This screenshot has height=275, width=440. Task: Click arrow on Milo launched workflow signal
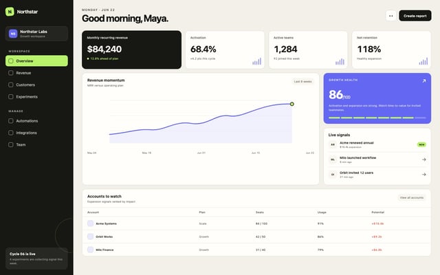[423, 159]
